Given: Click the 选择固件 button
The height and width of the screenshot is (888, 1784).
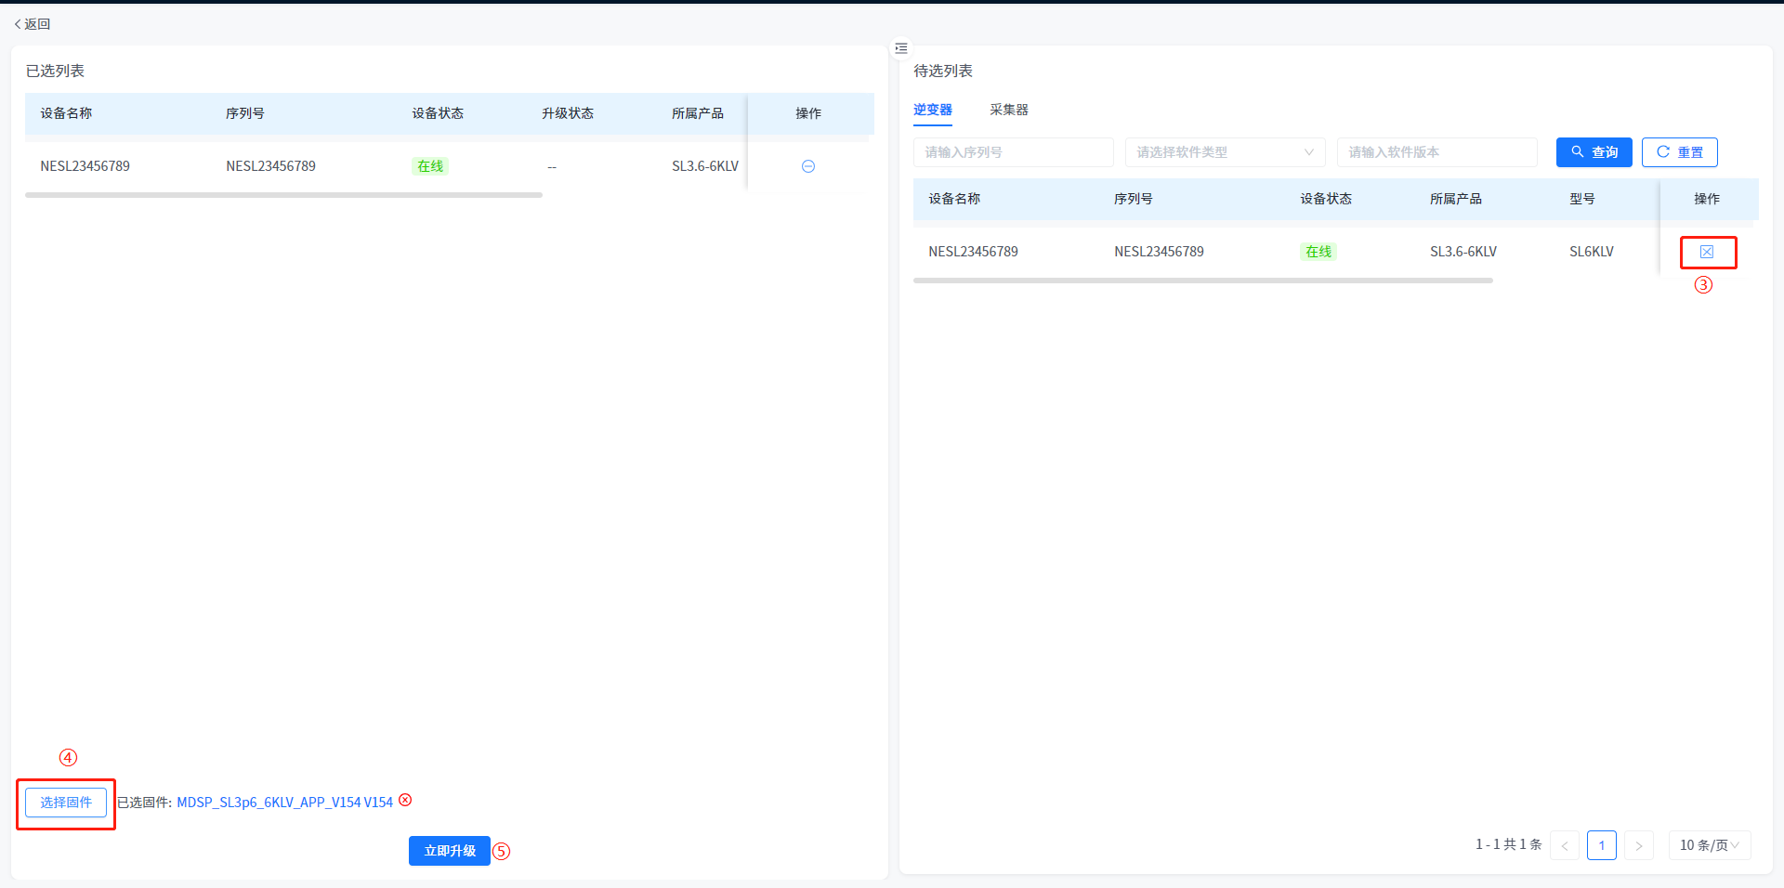Looking at the screenshot, I should pyautogui.click(x=66, y=803).
